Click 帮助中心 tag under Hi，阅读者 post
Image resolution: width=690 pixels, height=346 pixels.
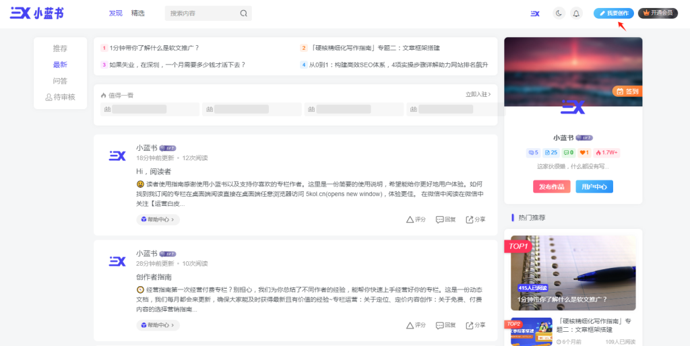coord(158,219)
